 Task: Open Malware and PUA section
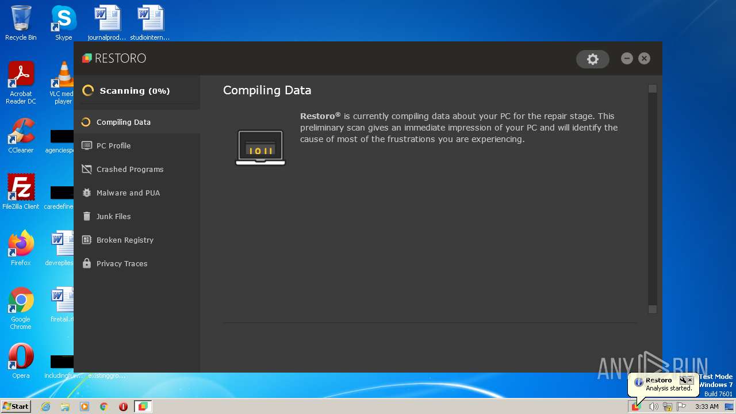coord(137,193)
